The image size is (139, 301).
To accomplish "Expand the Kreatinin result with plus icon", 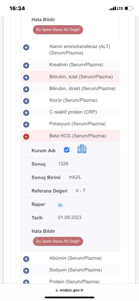I will tap(26, 66).
